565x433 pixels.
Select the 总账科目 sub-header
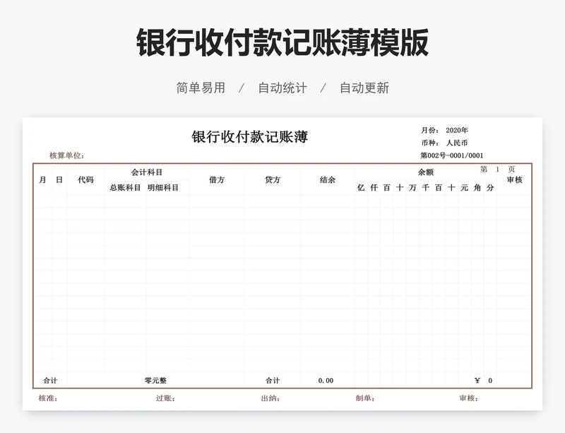pos(125,187)
